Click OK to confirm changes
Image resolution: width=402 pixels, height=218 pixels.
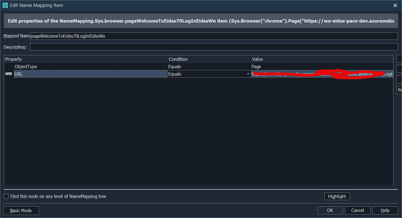click(x=330, y=210)
